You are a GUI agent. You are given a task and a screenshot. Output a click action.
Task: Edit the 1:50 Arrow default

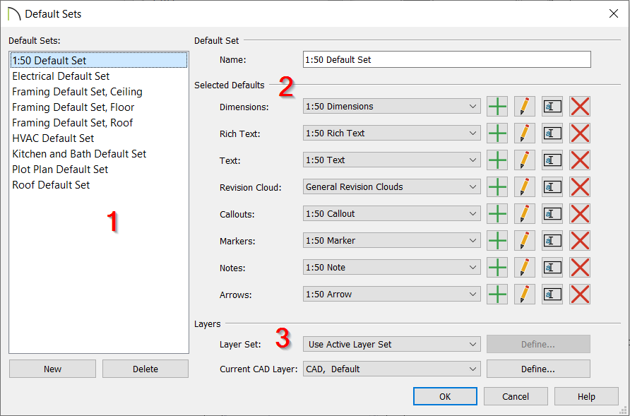pos(524,295)
